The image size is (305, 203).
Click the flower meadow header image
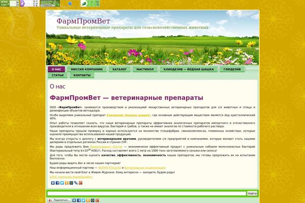tap(152, 38)
